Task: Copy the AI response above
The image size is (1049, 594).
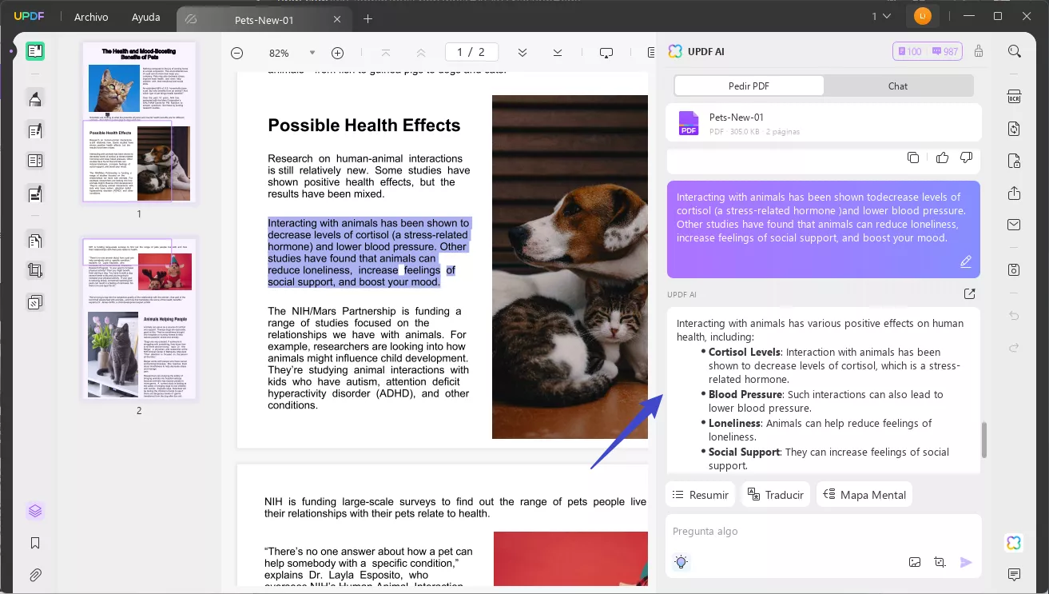Action: (x=913, y=157)
